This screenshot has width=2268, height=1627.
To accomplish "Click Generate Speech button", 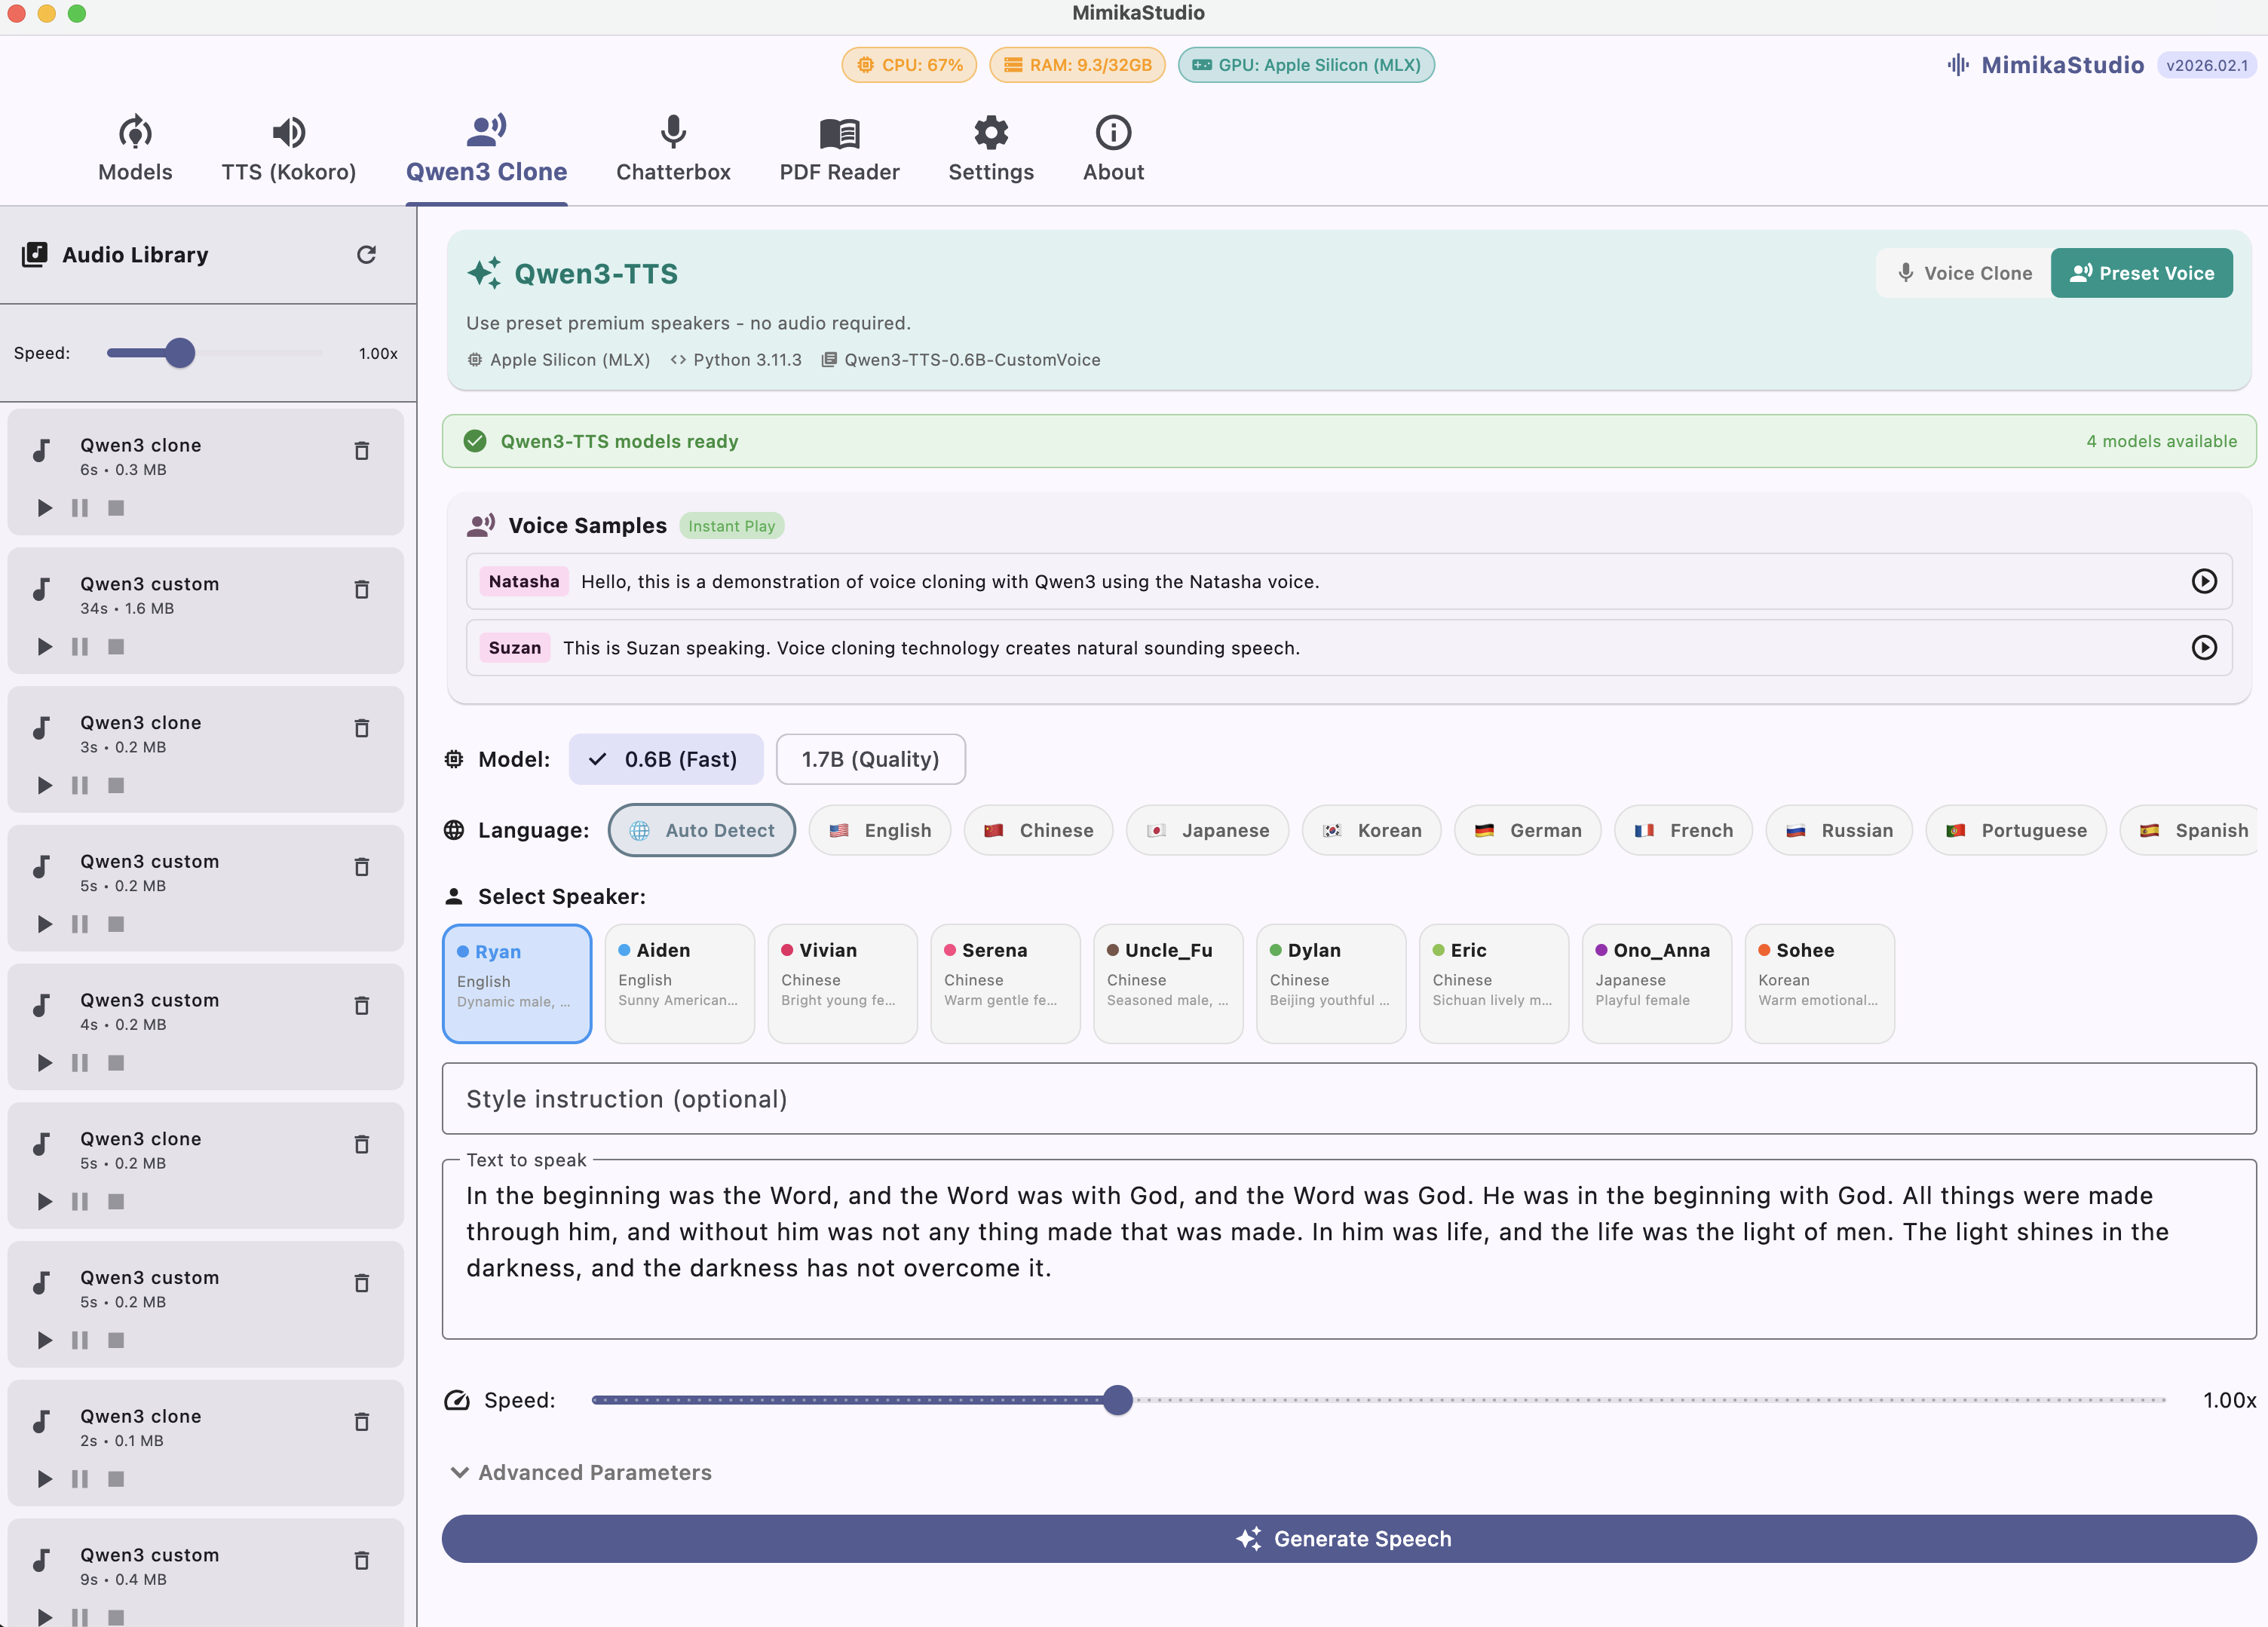I will pos(1348,1539).
